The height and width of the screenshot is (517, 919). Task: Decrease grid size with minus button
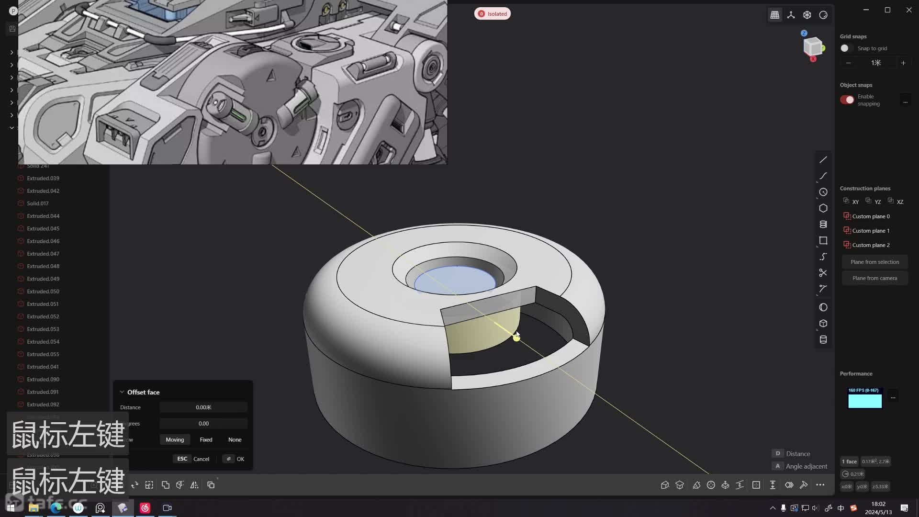848,63
